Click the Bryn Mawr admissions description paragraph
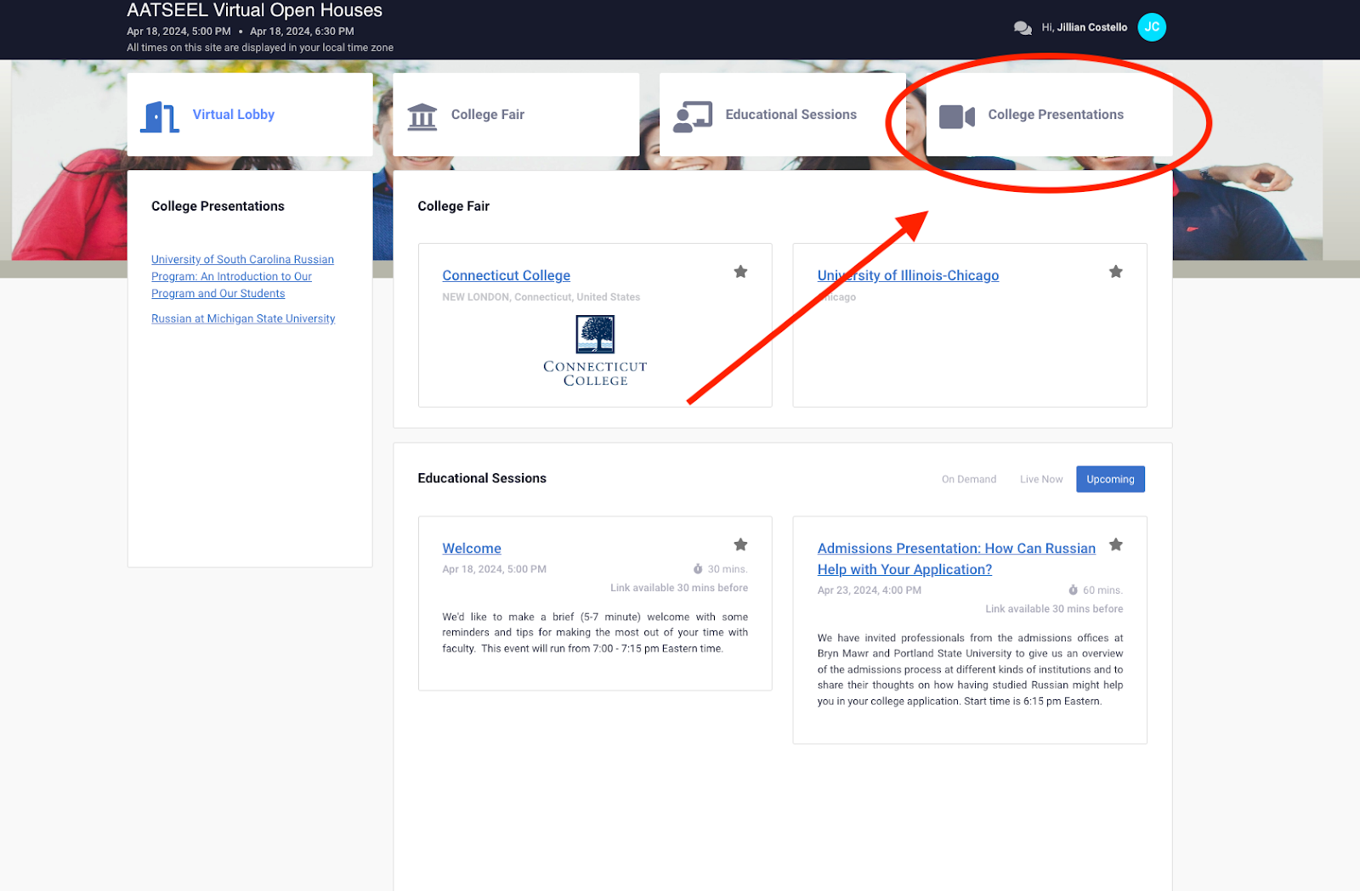Screen dimensions: 1360x891 point(970,669)
